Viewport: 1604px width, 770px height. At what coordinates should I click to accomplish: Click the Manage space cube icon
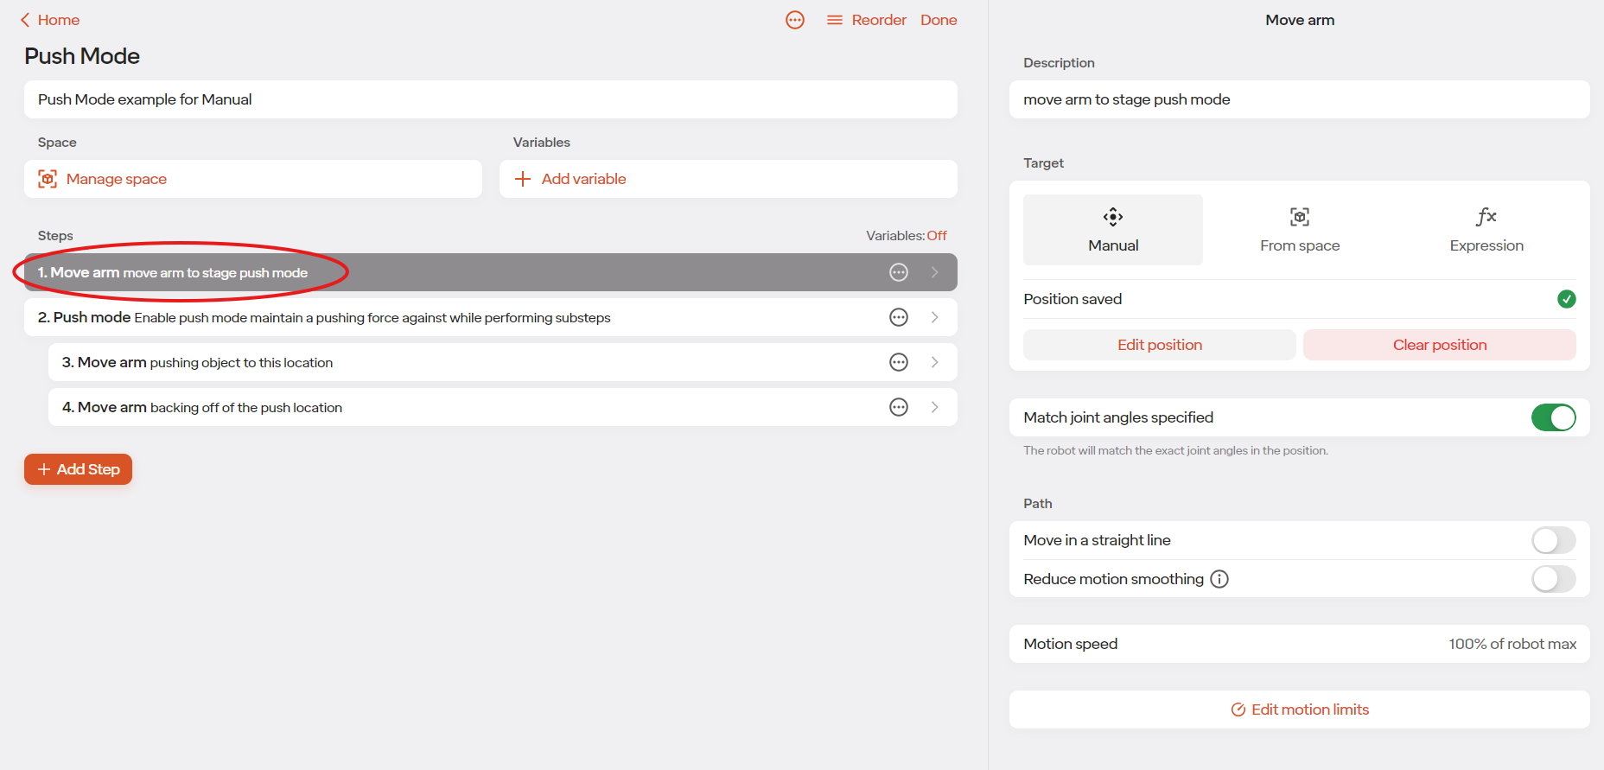(48, 179)
